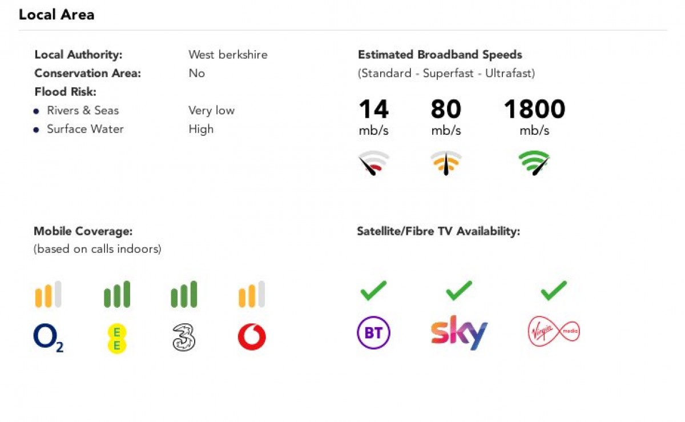Screen dimensions: 685x422
Task: Click the BT logo
Action: pos(373,332)
